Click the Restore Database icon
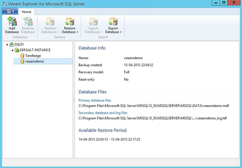The image size is (242, 168). 70,21
